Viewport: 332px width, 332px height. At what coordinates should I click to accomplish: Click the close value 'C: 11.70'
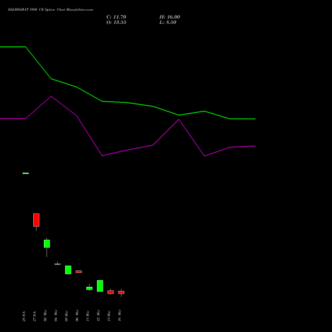point(116,17)
